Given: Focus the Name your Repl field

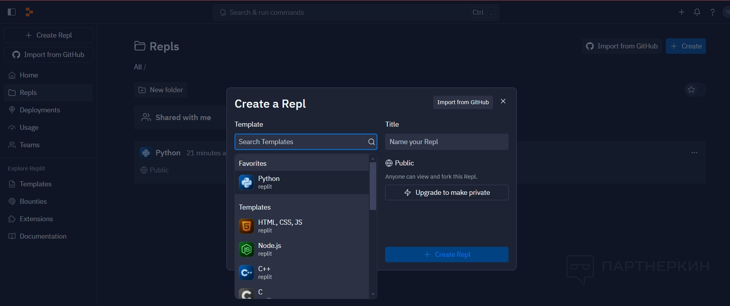Looking at the screenshot, I should coord(447,142).
